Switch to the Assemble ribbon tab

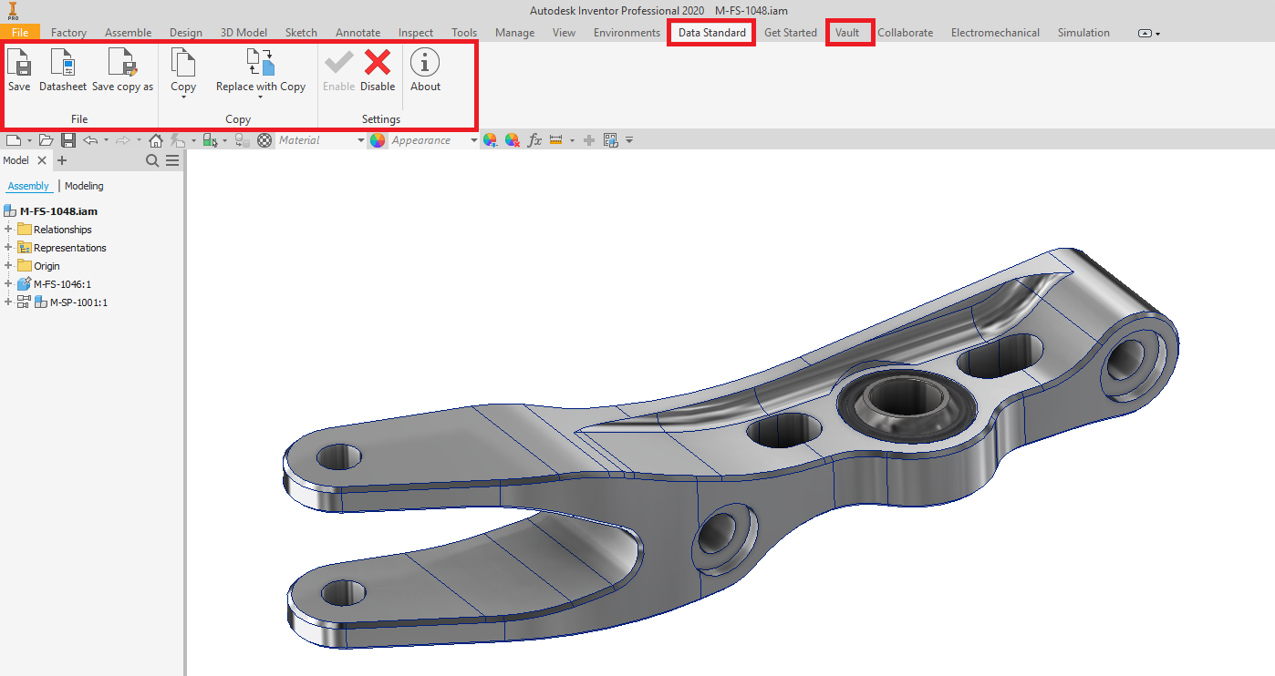[128, 33]
